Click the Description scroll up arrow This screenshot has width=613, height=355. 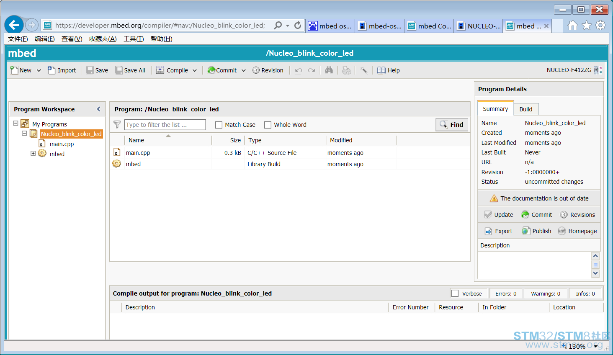pos(595,256)
